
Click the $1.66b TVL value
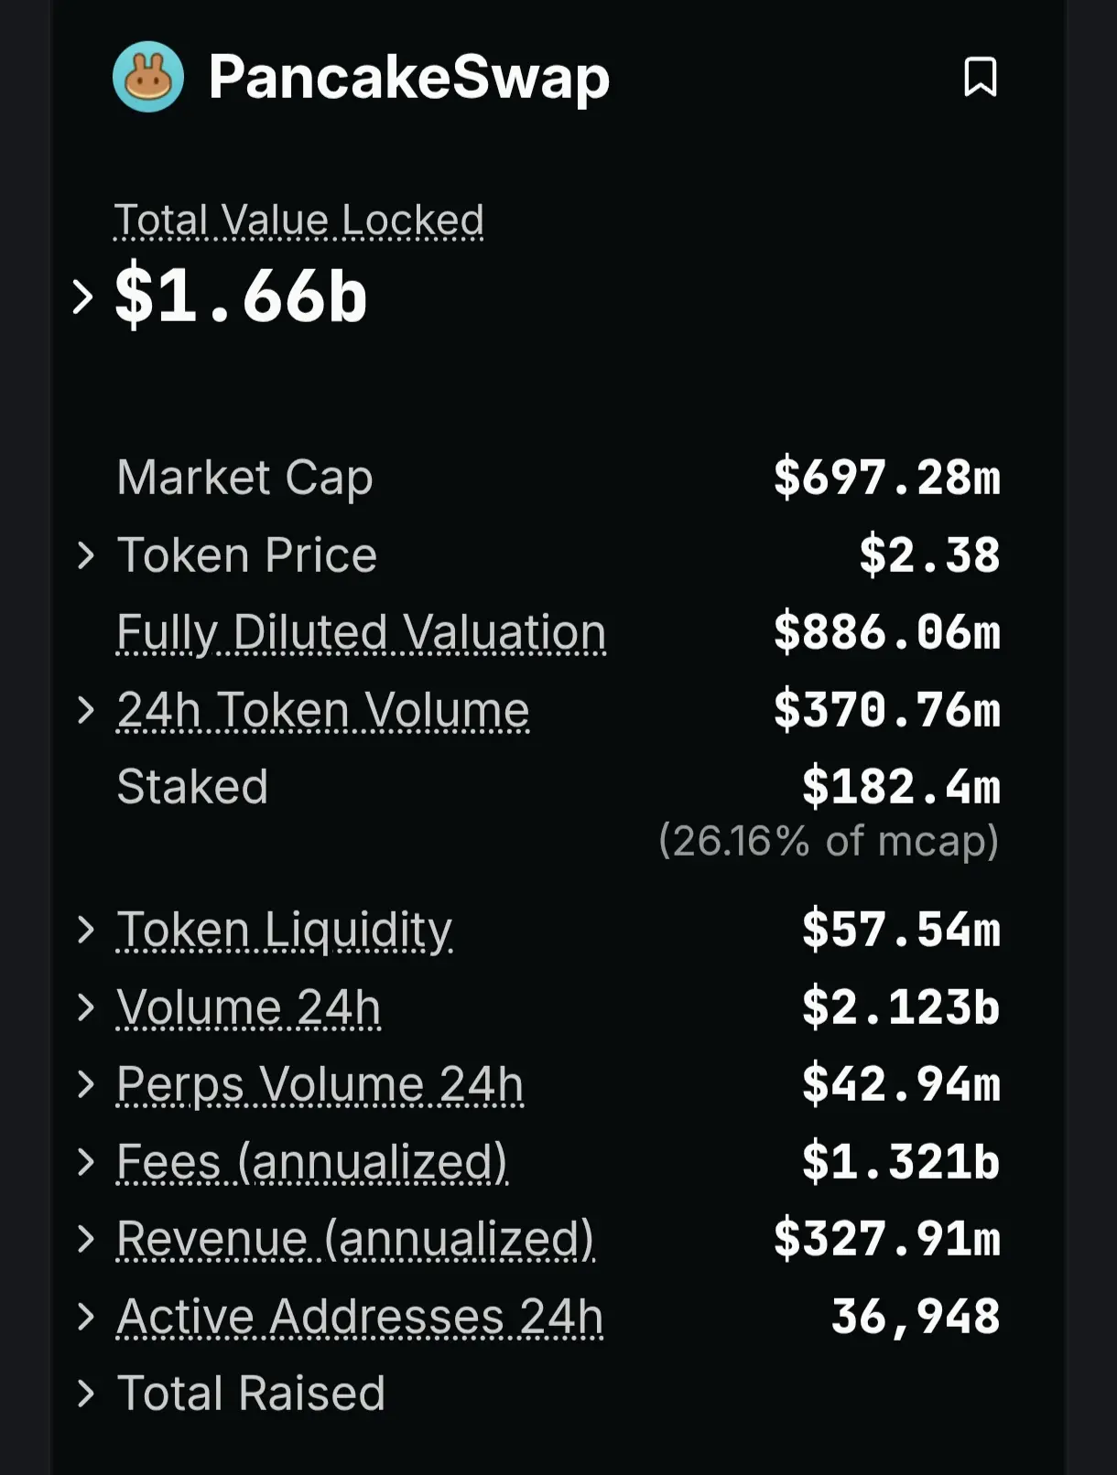coord(241,296)
